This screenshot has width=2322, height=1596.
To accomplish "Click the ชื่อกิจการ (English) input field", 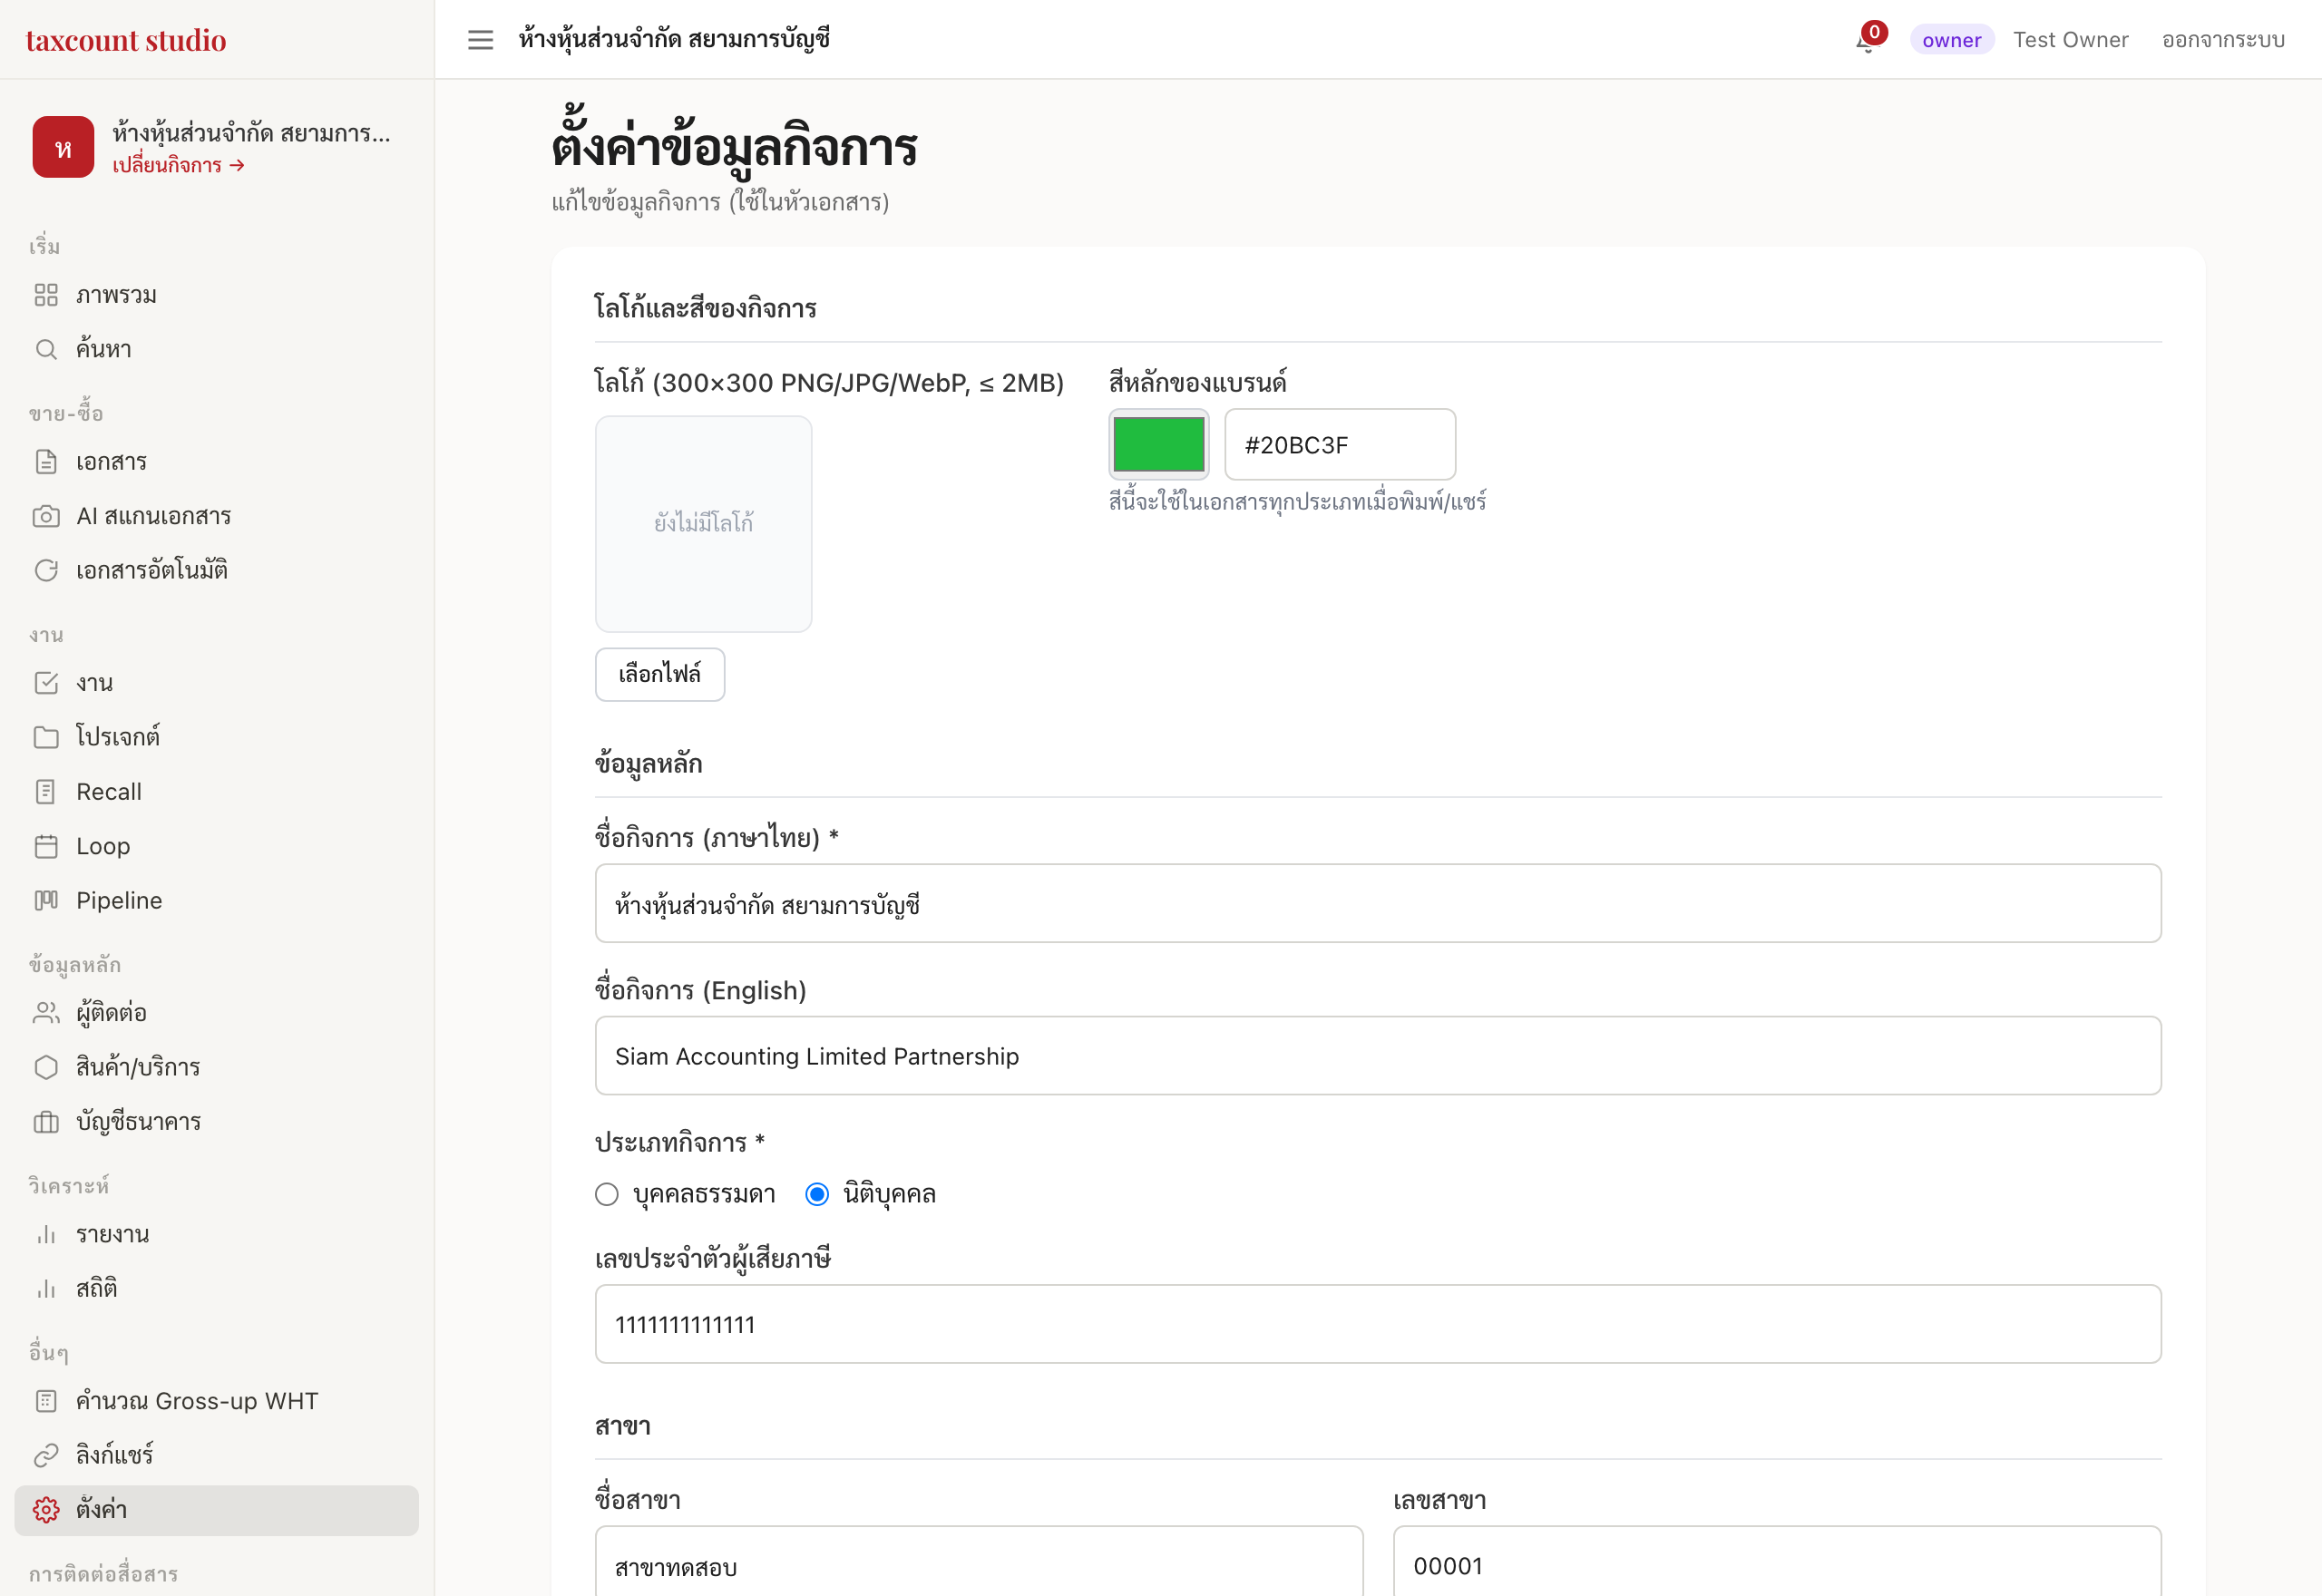I will [1378, 1056].
